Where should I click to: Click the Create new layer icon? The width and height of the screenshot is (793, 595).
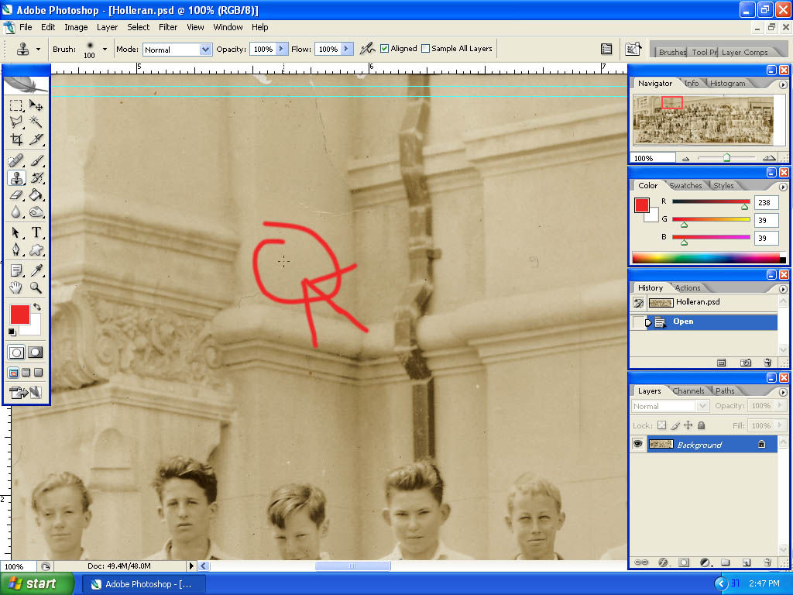pos(747,562)
